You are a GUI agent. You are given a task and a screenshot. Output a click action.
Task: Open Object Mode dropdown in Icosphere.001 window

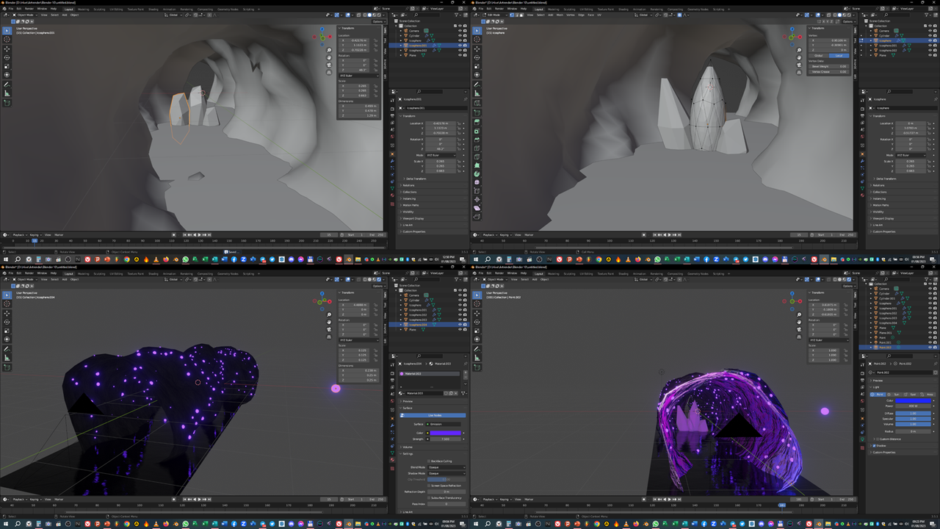coord(25,15)
